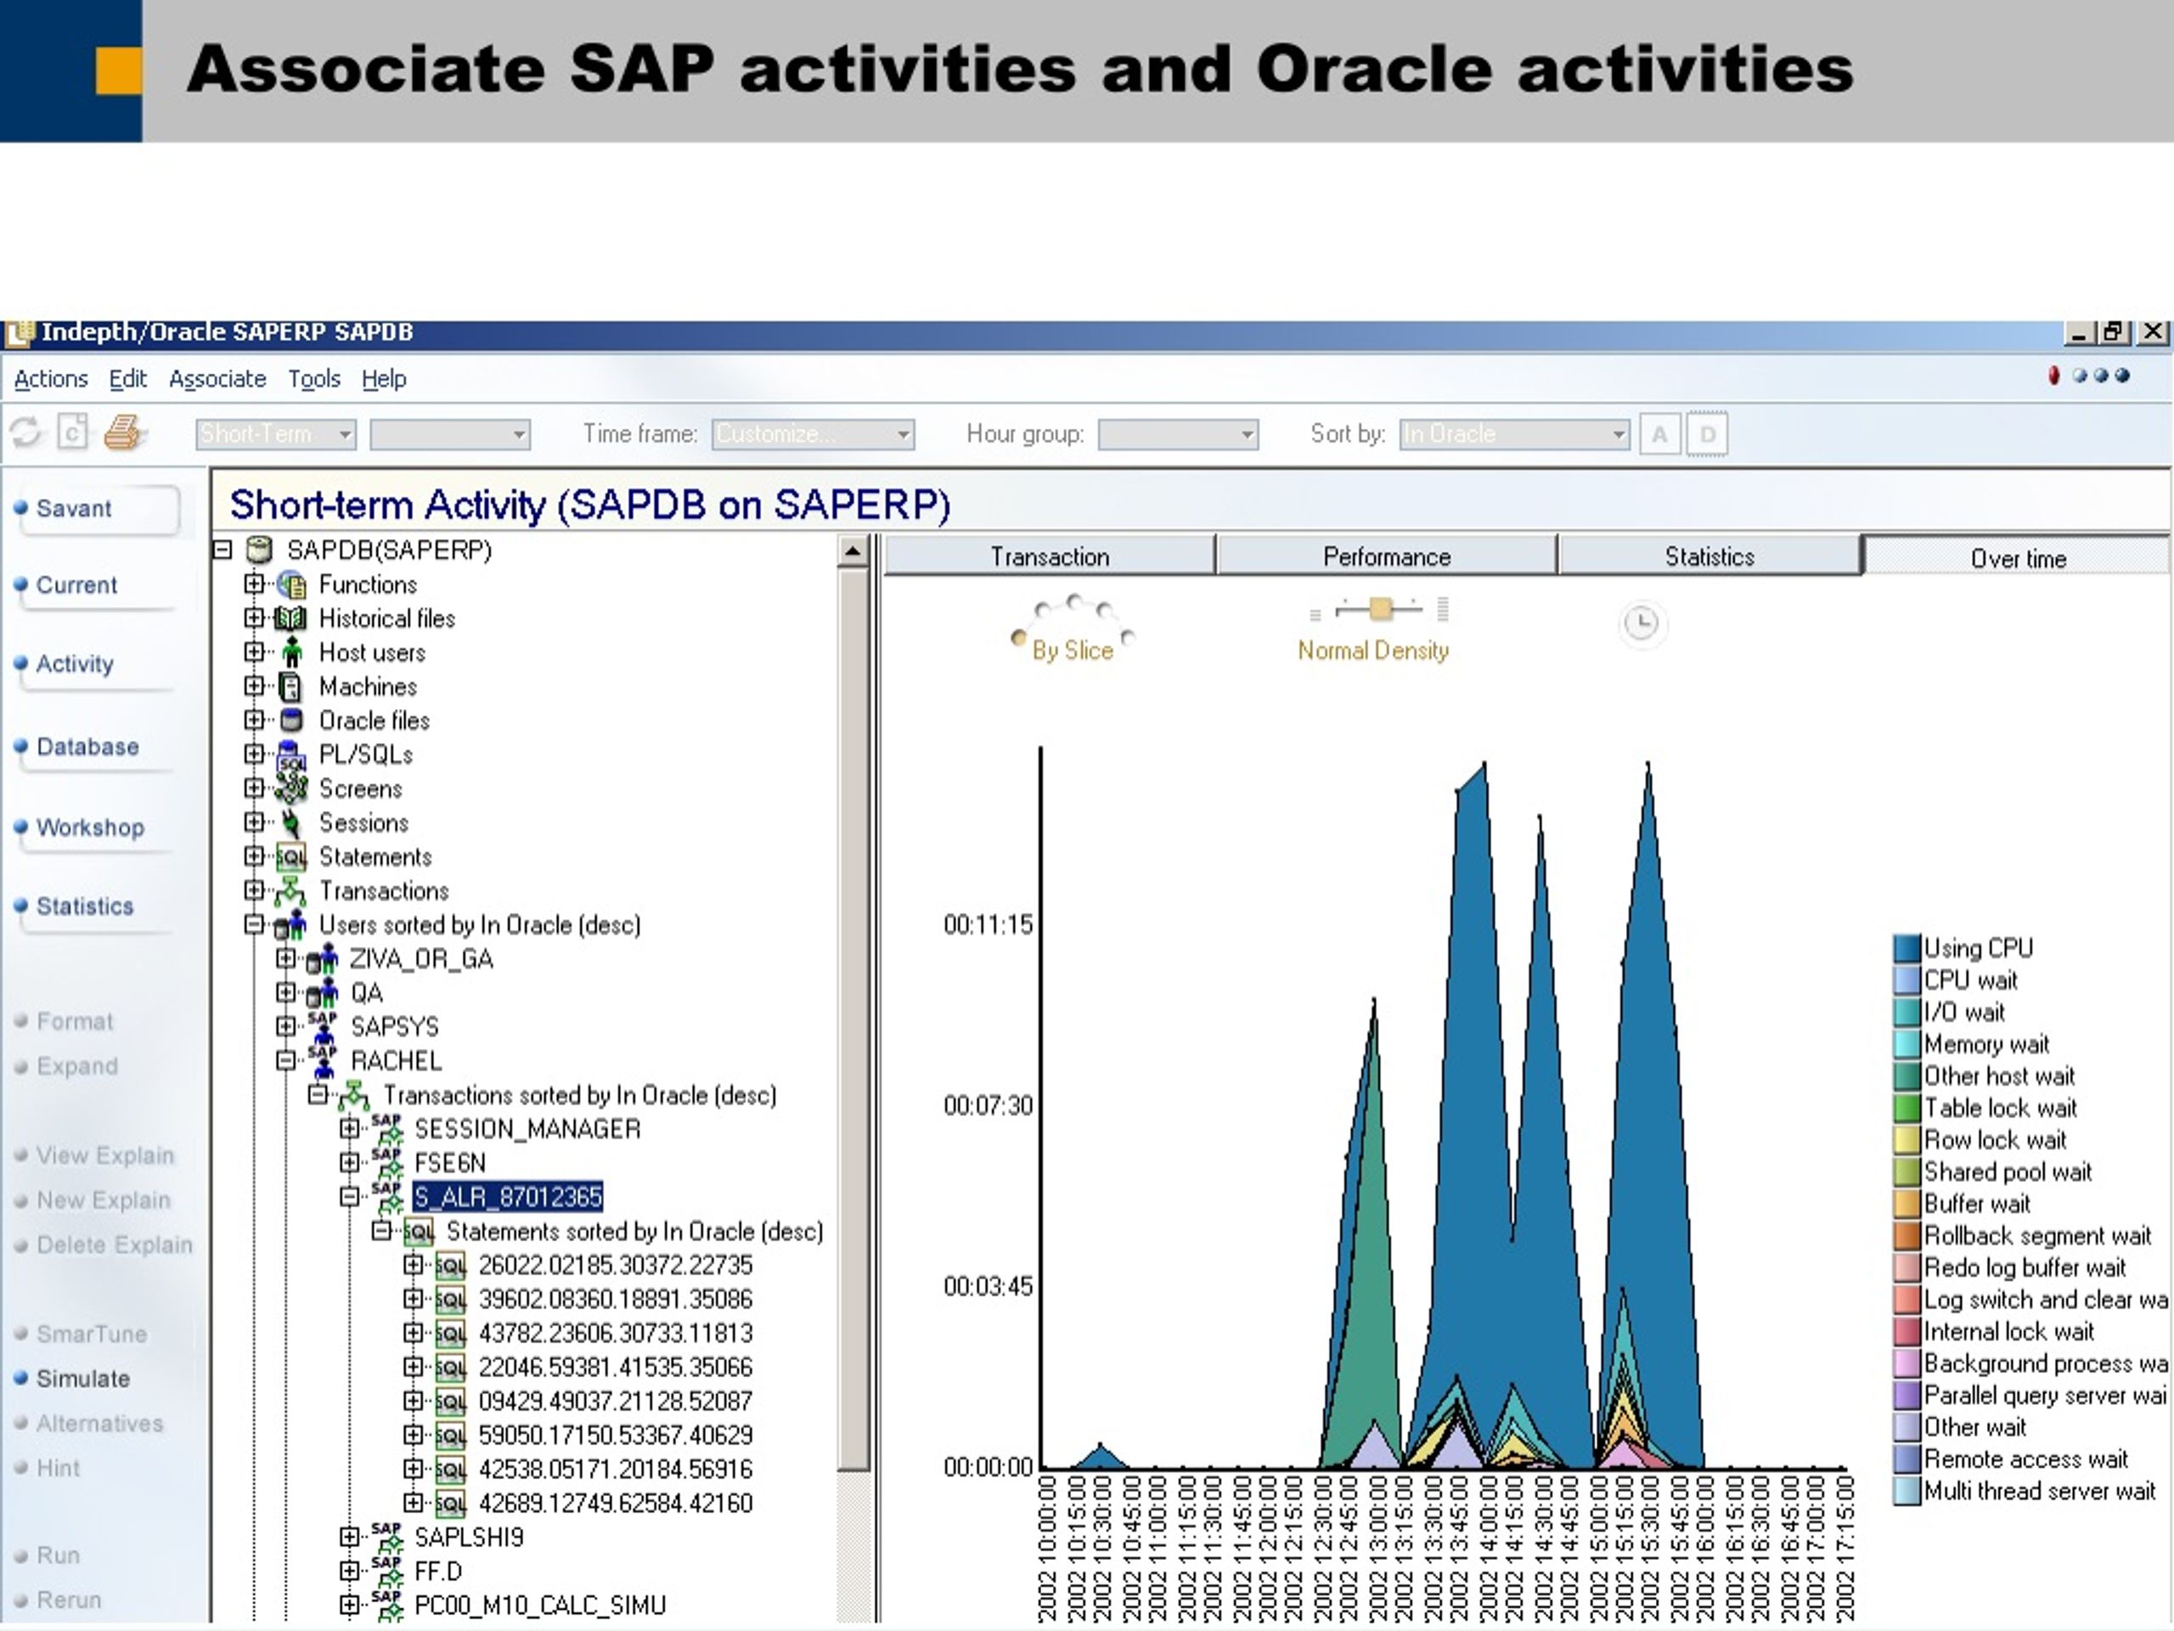Click the Oracle files database icon

tap(291, 720)
